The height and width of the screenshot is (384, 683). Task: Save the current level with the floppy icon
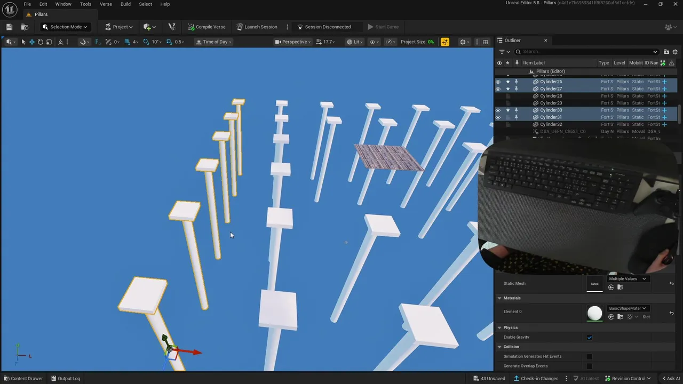(x=9, y=27)
